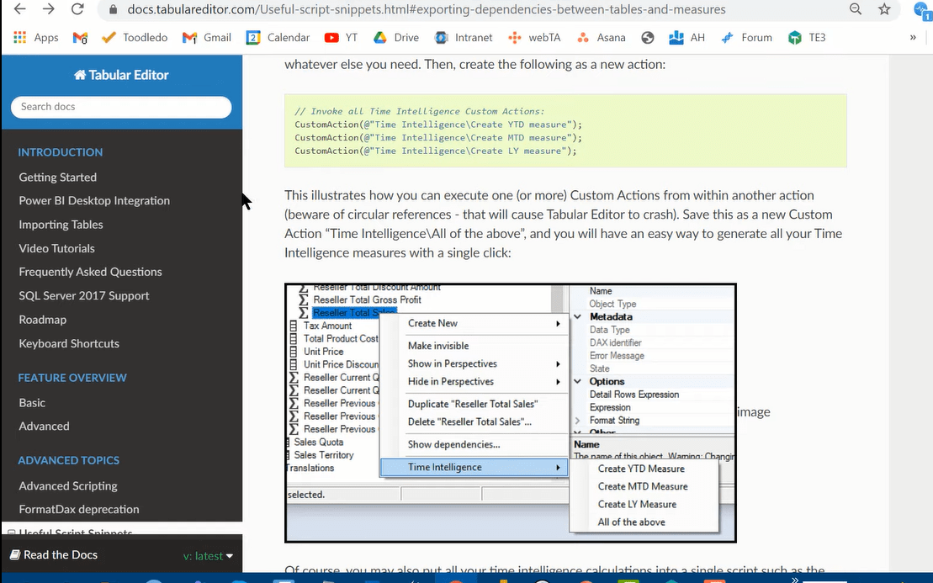Open the Advanced feature overview page
Screen dimensions: 933x583
click(x=44, y=426)
